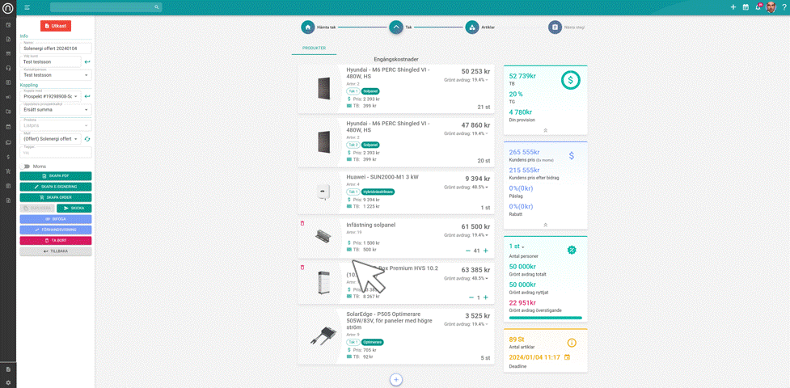Click the TILLBAKA button
Screen dimensions: 790x388
56,251
